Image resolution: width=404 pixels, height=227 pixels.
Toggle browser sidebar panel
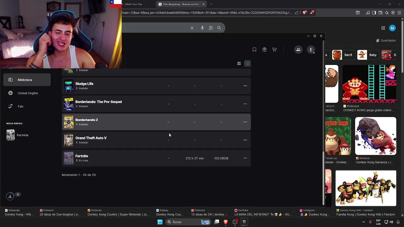(374, 13)
